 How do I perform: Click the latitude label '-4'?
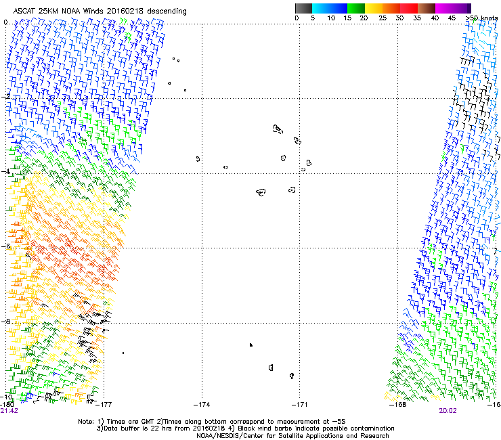tap(5, 171)
